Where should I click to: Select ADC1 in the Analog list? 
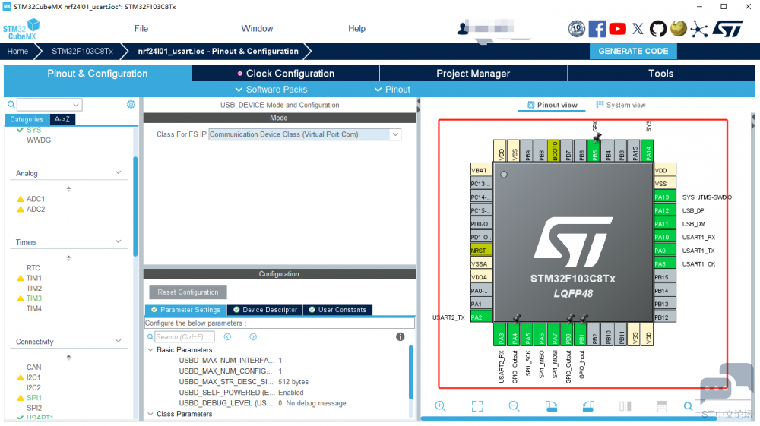click(36, 199)
